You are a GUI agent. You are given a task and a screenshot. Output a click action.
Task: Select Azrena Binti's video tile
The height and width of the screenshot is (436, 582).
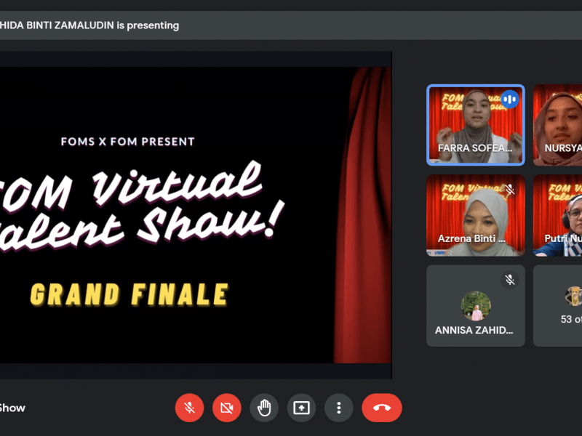pos(476,215)
